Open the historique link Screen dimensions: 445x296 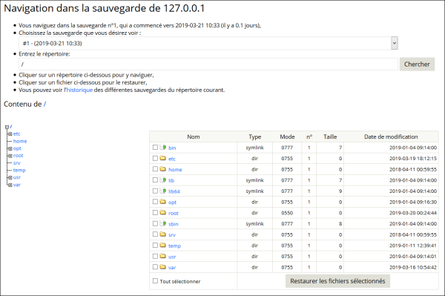79,90
